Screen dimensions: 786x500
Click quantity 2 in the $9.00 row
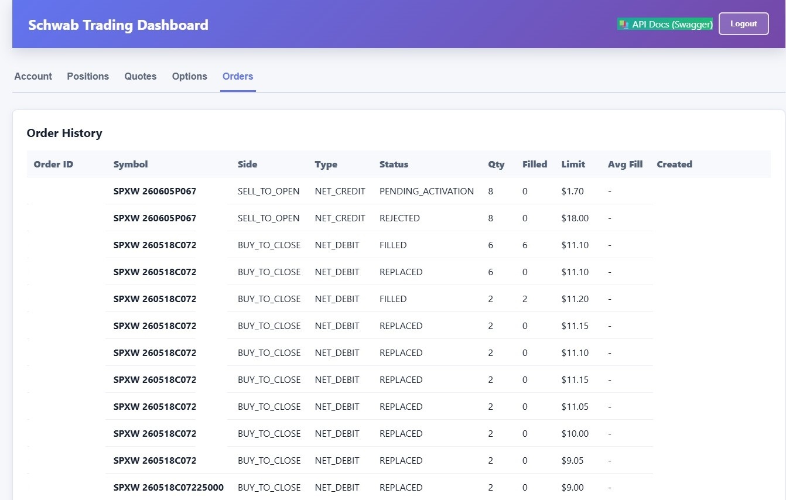point(491,488)
